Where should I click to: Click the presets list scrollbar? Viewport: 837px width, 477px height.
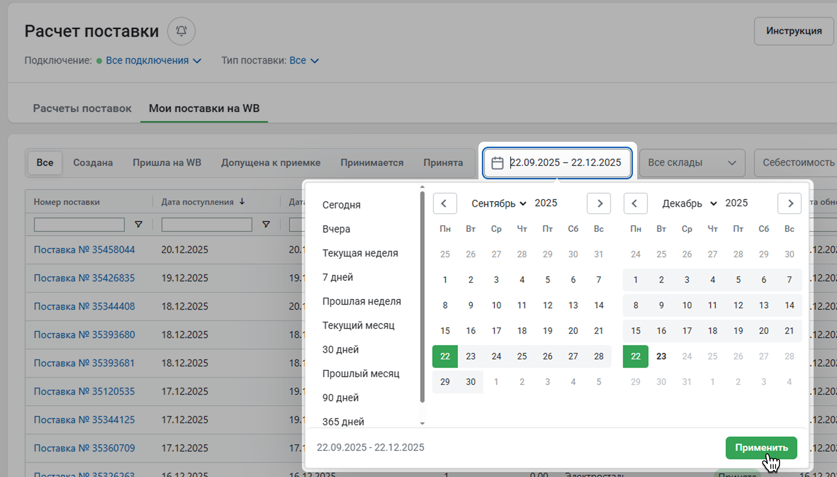[x=422, y=298]
